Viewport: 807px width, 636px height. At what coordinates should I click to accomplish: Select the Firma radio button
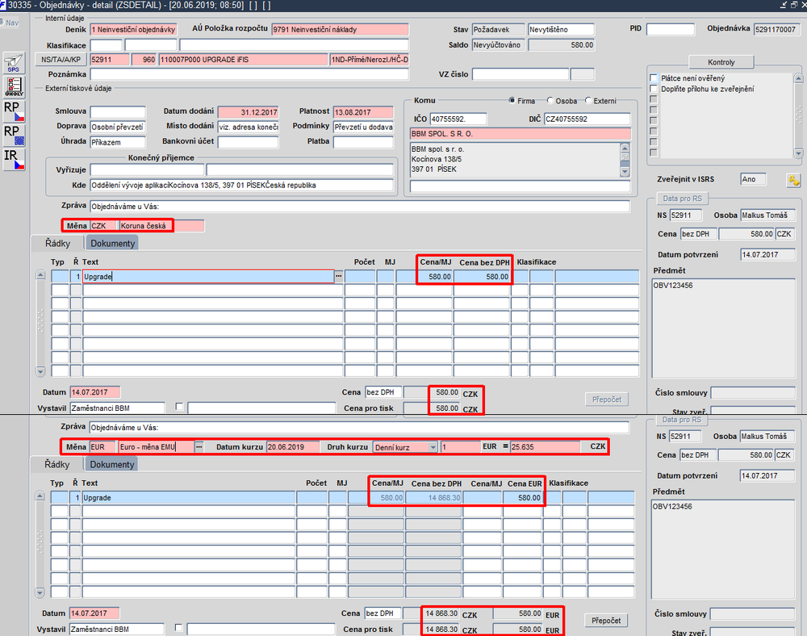click(x=512, y=100)
